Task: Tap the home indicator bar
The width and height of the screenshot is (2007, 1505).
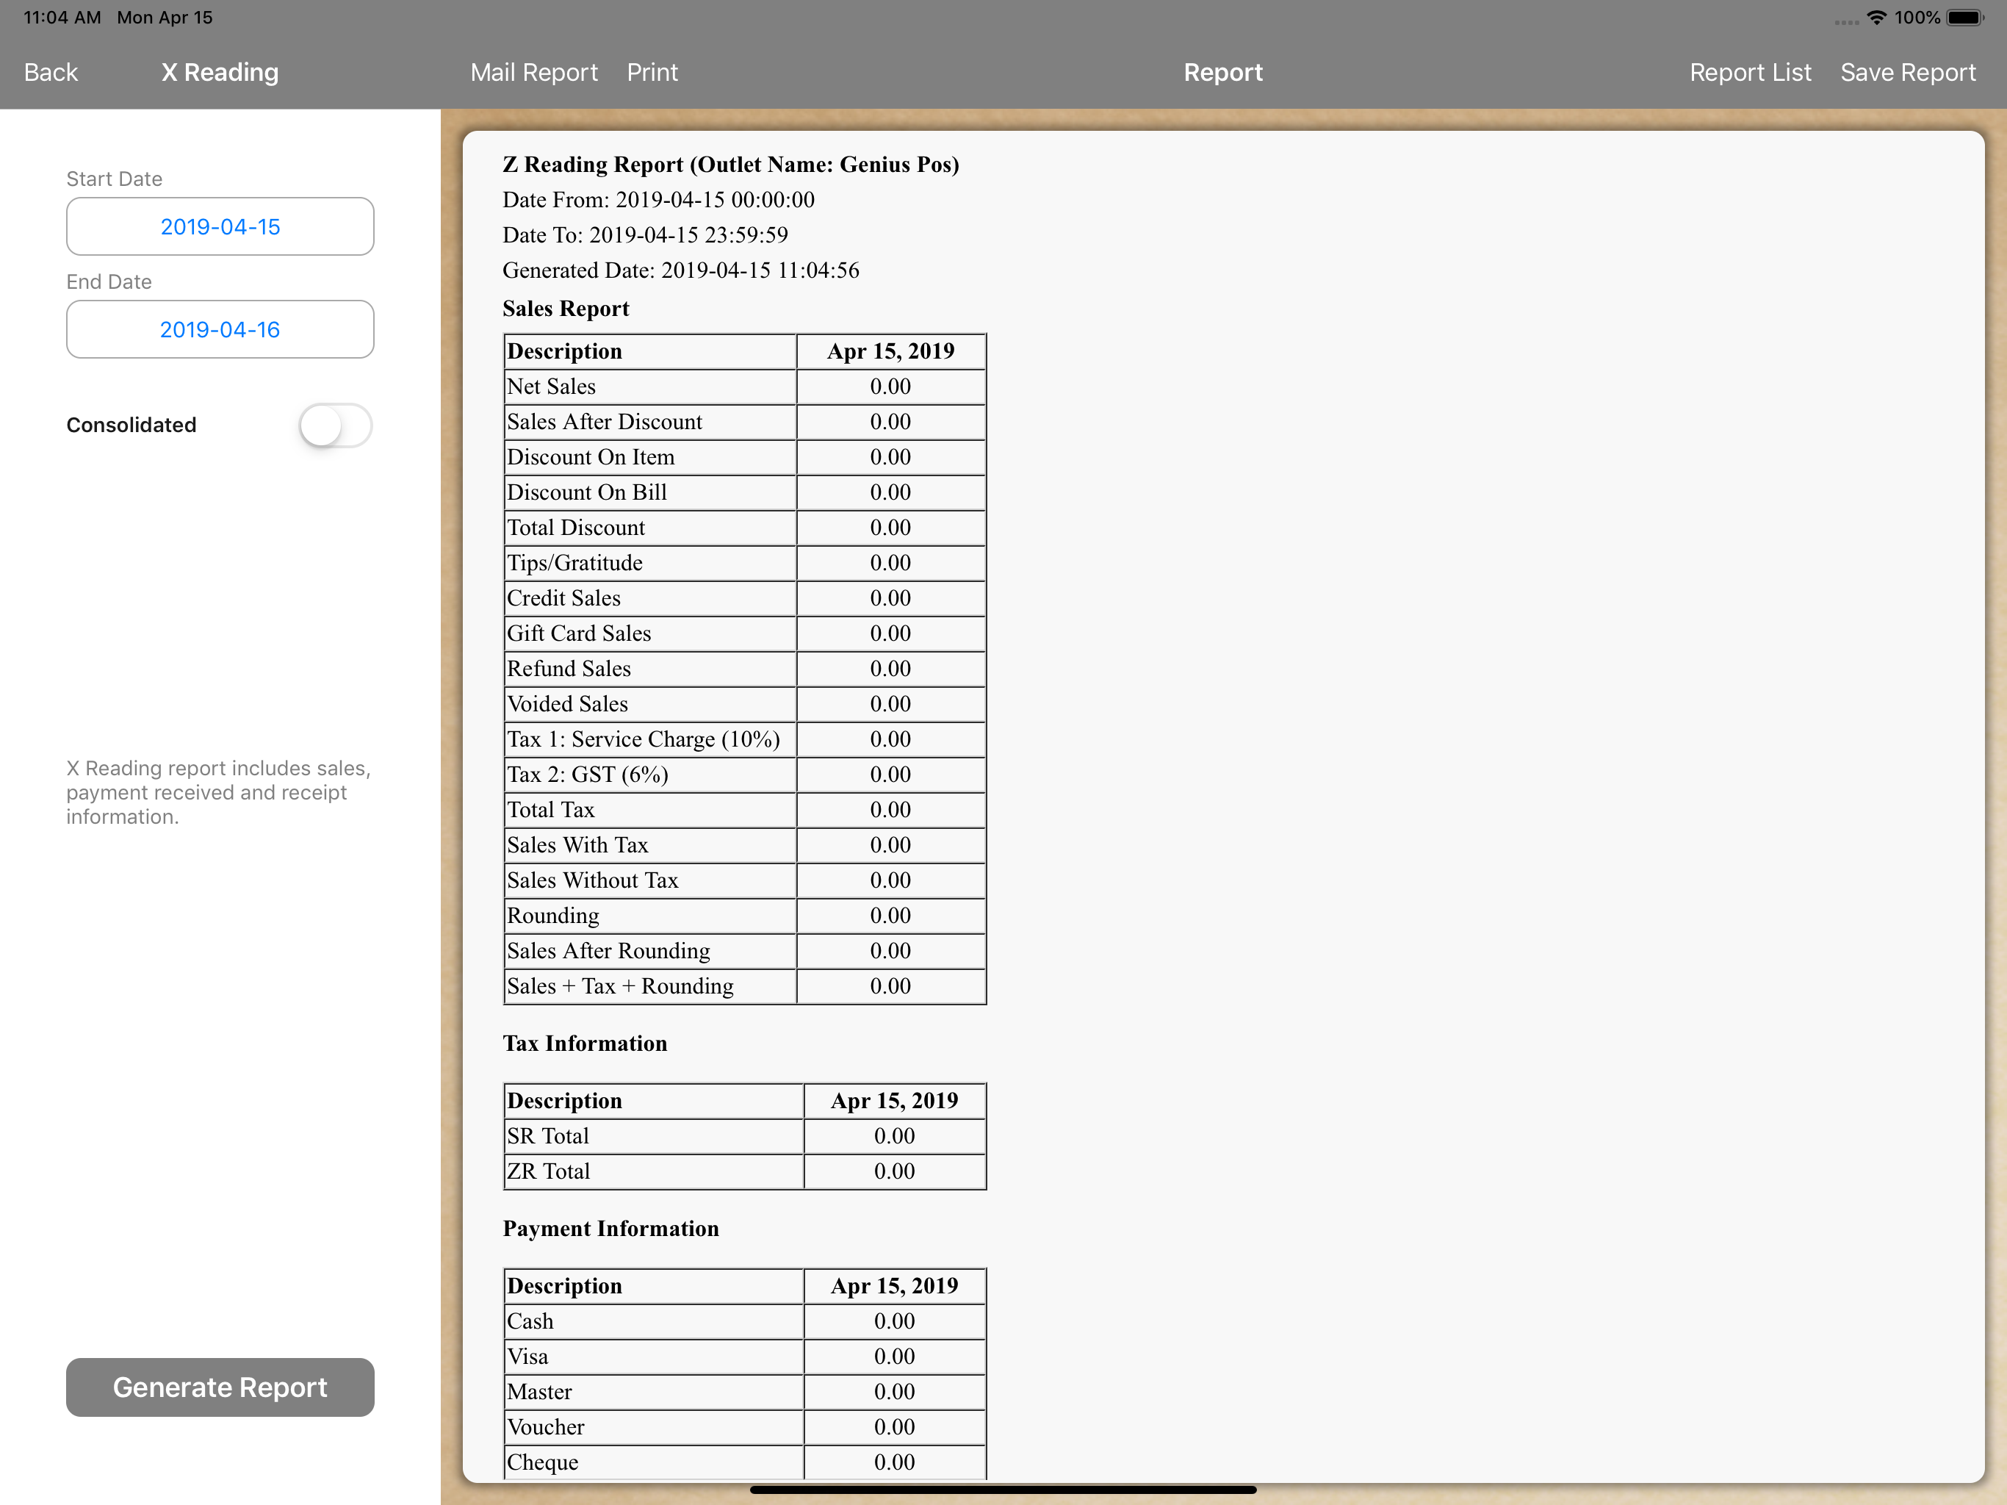Action: (1003, 1490)
